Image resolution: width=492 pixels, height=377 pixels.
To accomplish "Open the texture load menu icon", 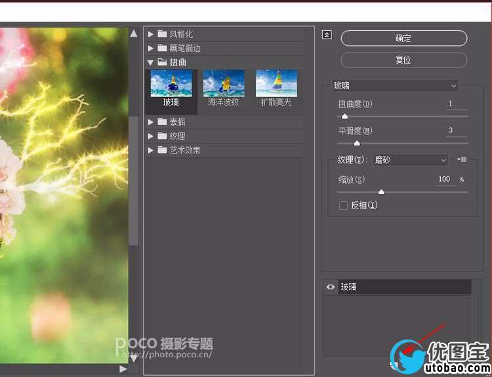I will (x=462, y=159).
